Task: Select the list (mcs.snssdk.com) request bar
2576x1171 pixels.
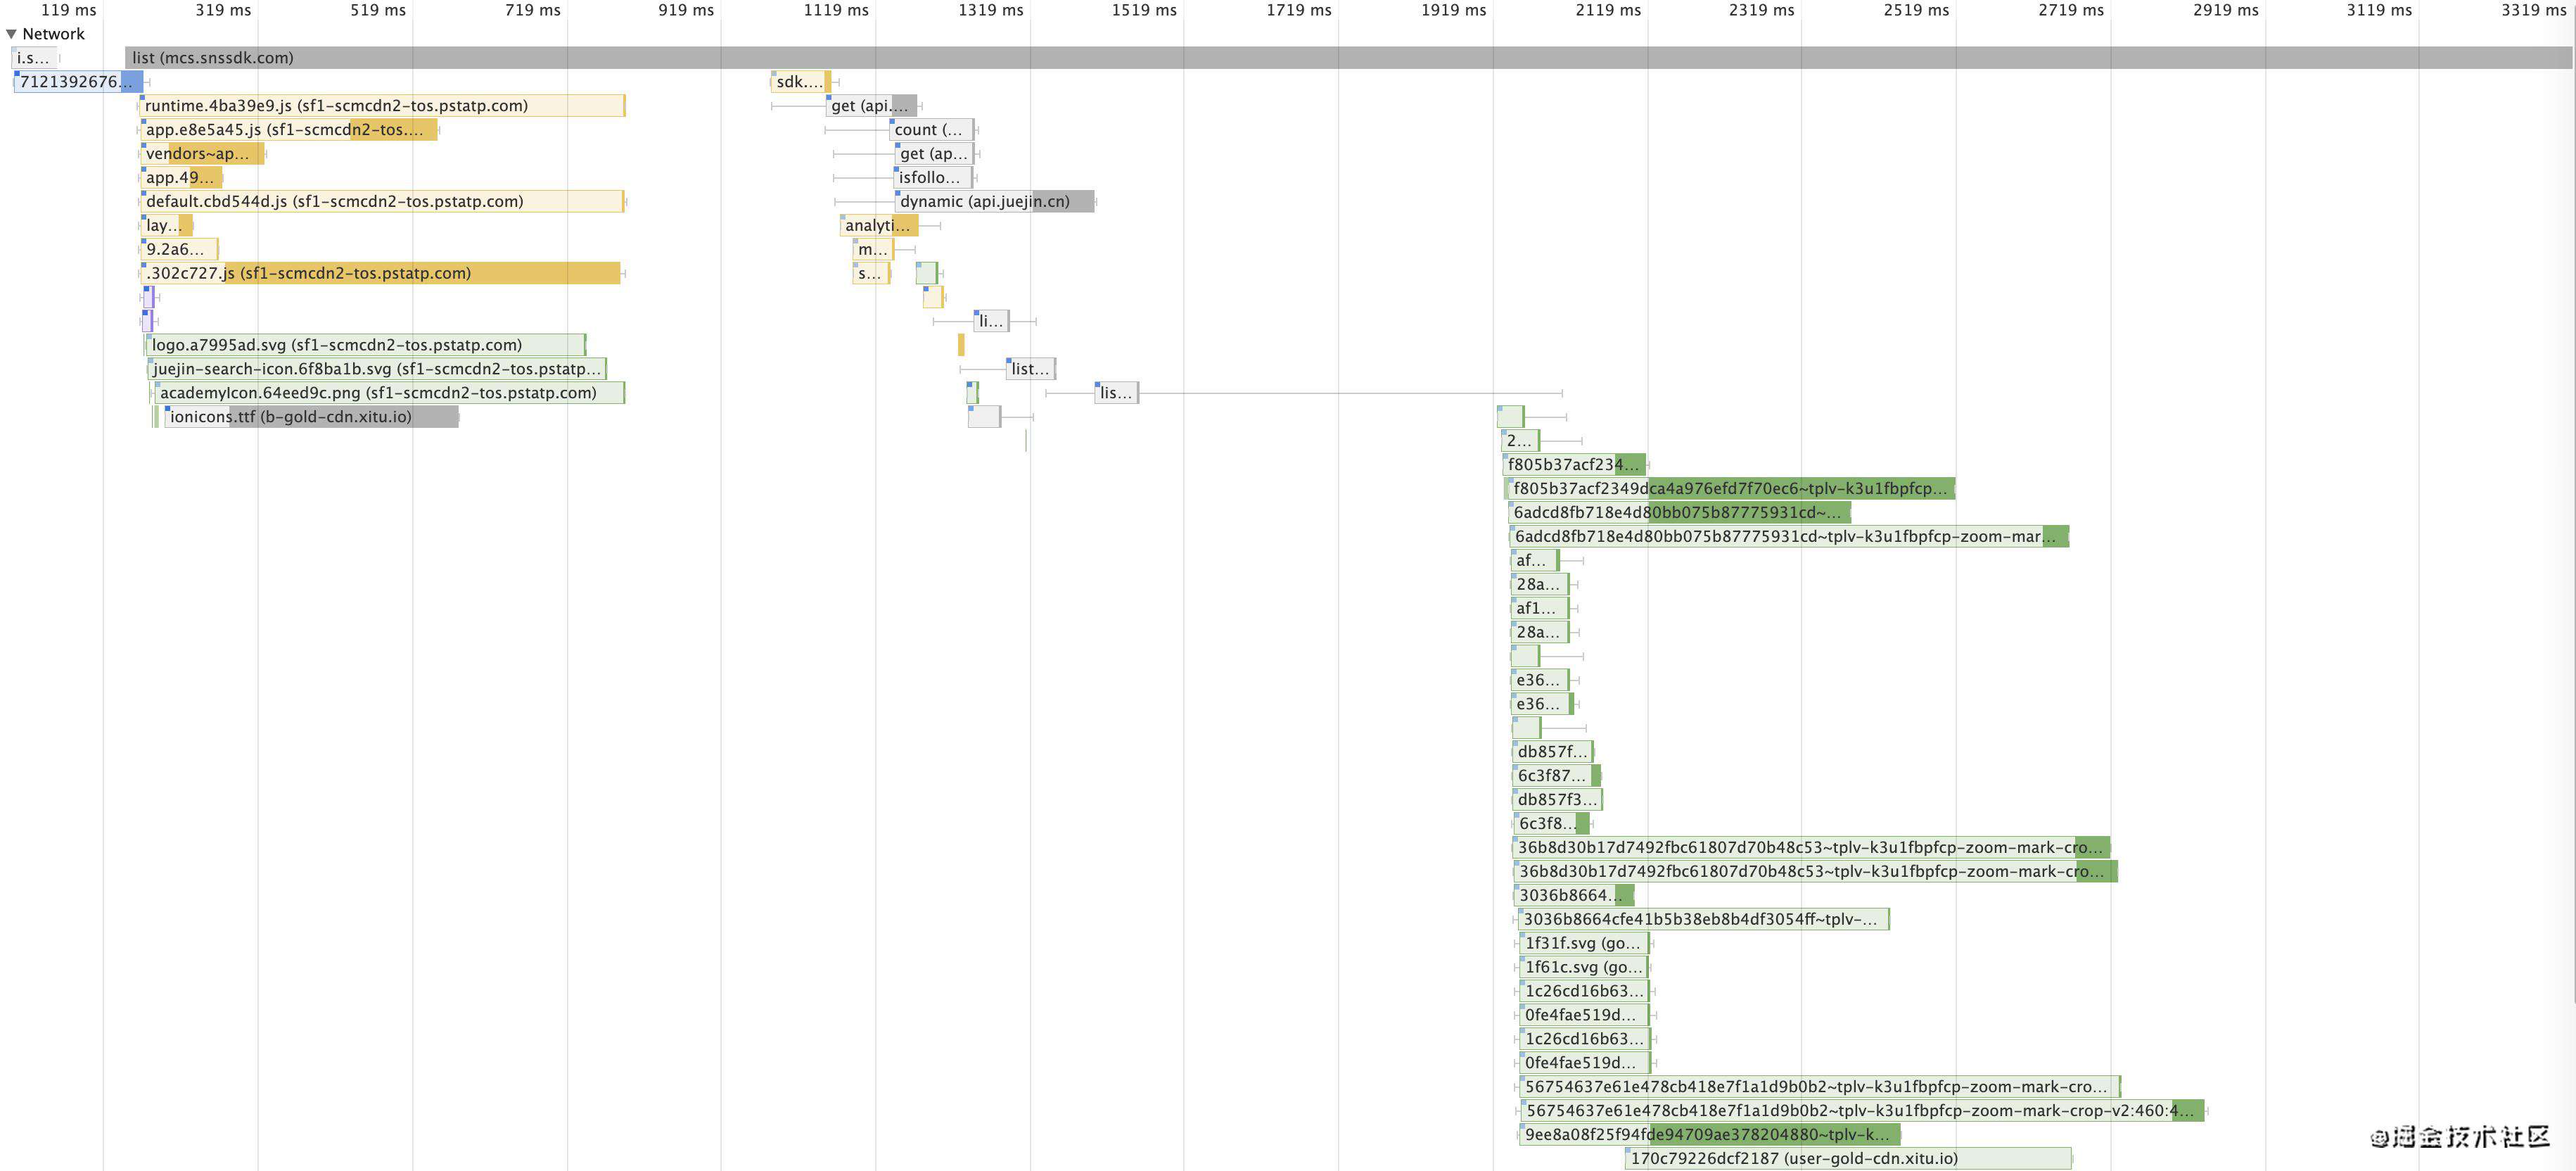Action: pos(1348,58)
